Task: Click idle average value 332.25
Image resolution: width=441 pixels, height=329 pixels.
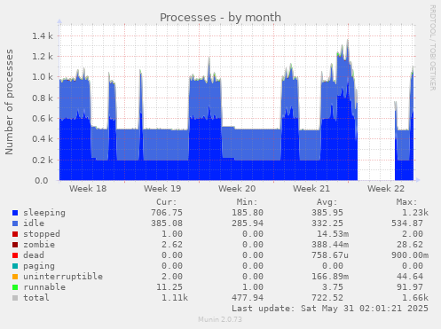Action: pyautogui.click(x=327, y=223)
